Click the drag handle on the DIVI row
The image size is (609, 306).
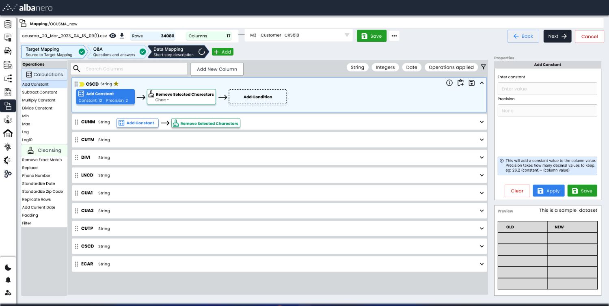76,157
